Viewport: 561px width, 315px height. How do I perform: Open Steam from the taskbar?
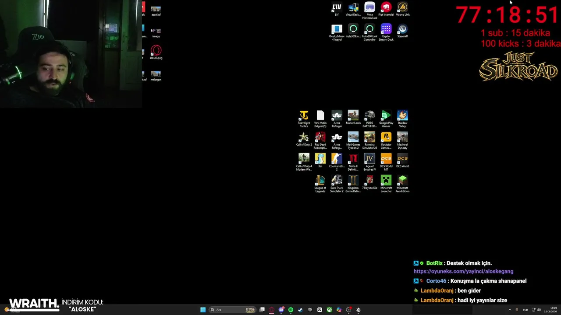coord(300,310)
